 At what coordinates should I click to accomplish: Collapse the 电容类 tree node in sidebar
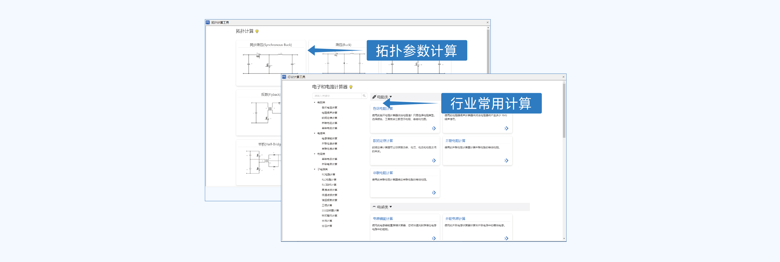(315, 154)
